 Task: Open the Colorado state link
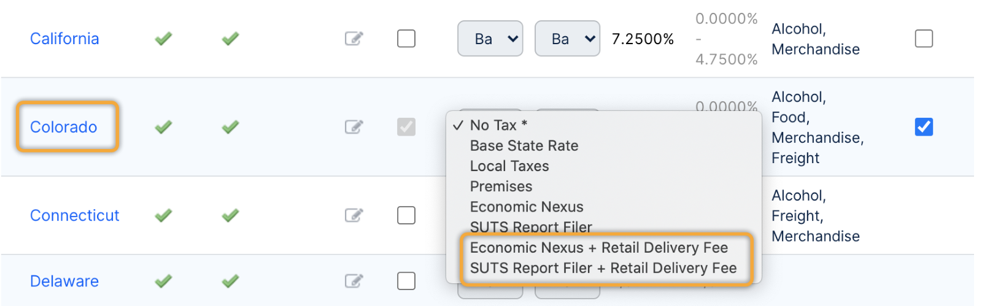click(x=64, y=127)
